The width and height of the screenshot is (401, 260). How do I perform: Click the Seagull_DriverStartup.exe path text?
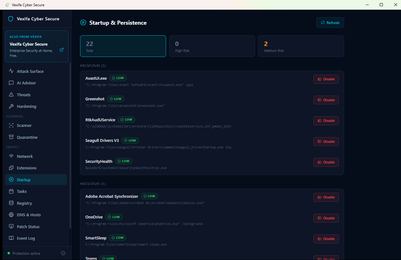[159, 147]
